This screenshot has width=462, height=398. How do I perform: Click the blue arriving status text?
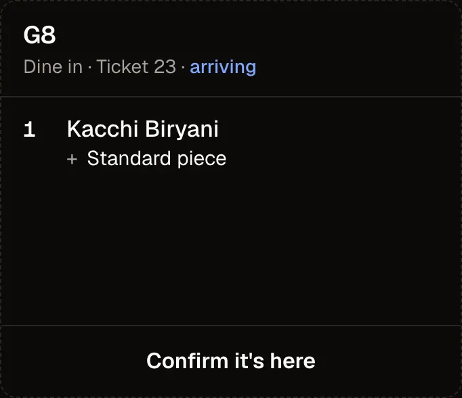point(223,67)
